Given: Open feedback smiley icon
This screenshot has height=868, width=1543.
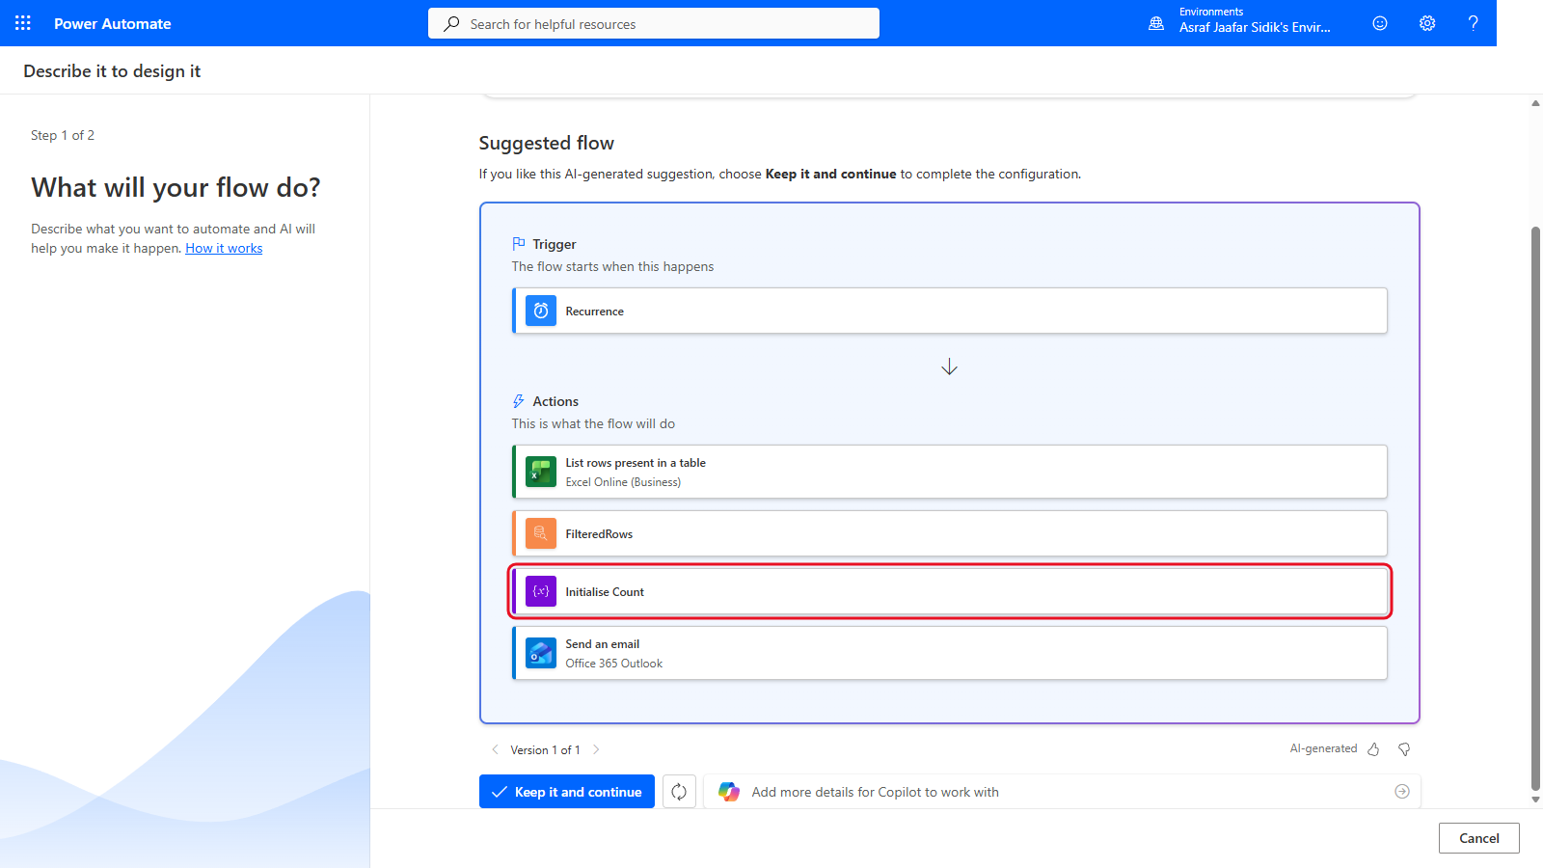Looking at the screenshot, I should tap(1380, 23).
